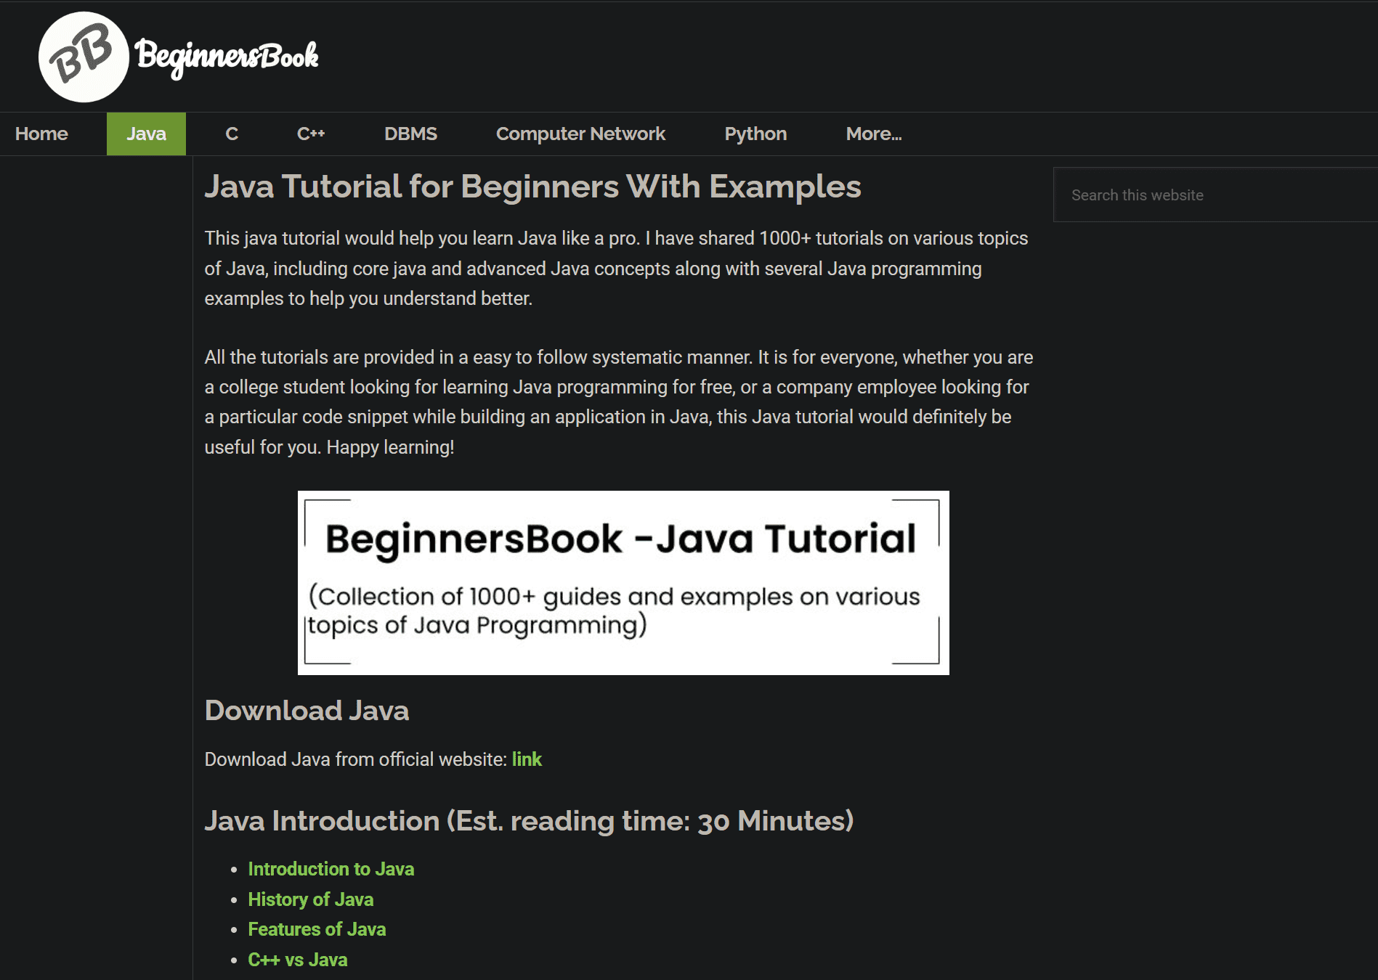
Task: Open the C tutorials menu item
Action: click(232, 134)
